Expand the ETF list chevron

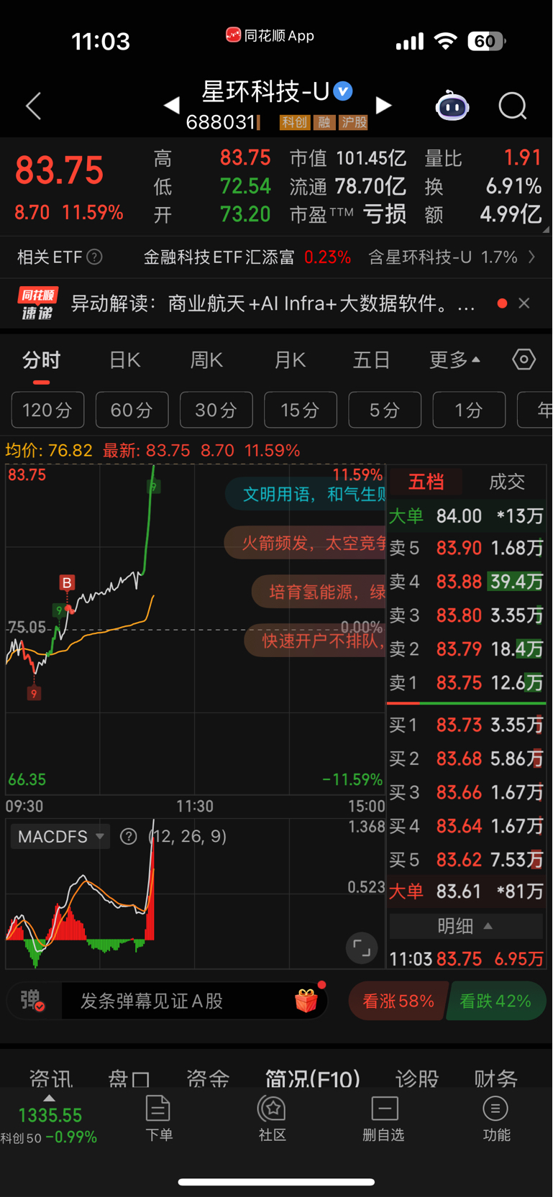531,257
